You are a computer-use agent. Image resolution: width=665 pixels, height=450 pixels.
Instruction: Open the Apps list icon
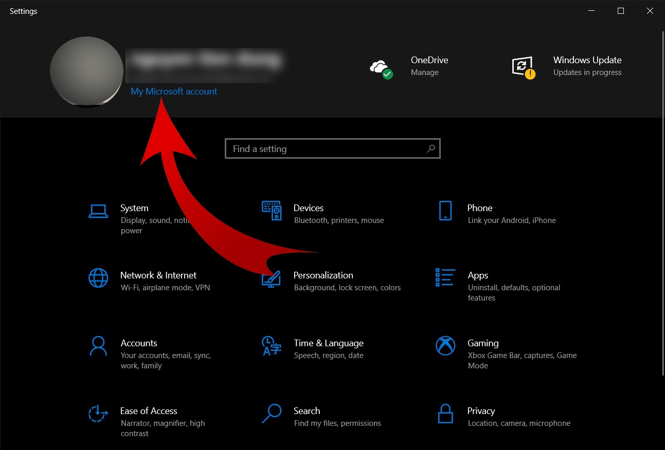tap(445, 277)
